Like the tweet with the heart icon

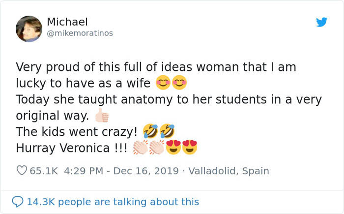point(22,171)
